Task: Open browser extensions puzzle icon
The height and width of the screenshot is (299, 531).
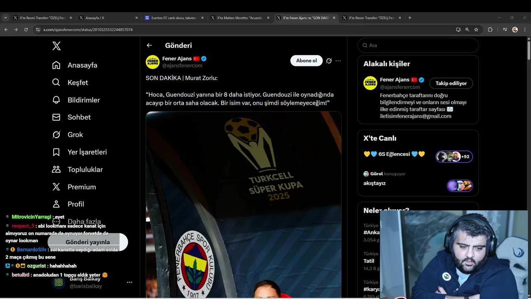Action: click(x=490, y=29)
